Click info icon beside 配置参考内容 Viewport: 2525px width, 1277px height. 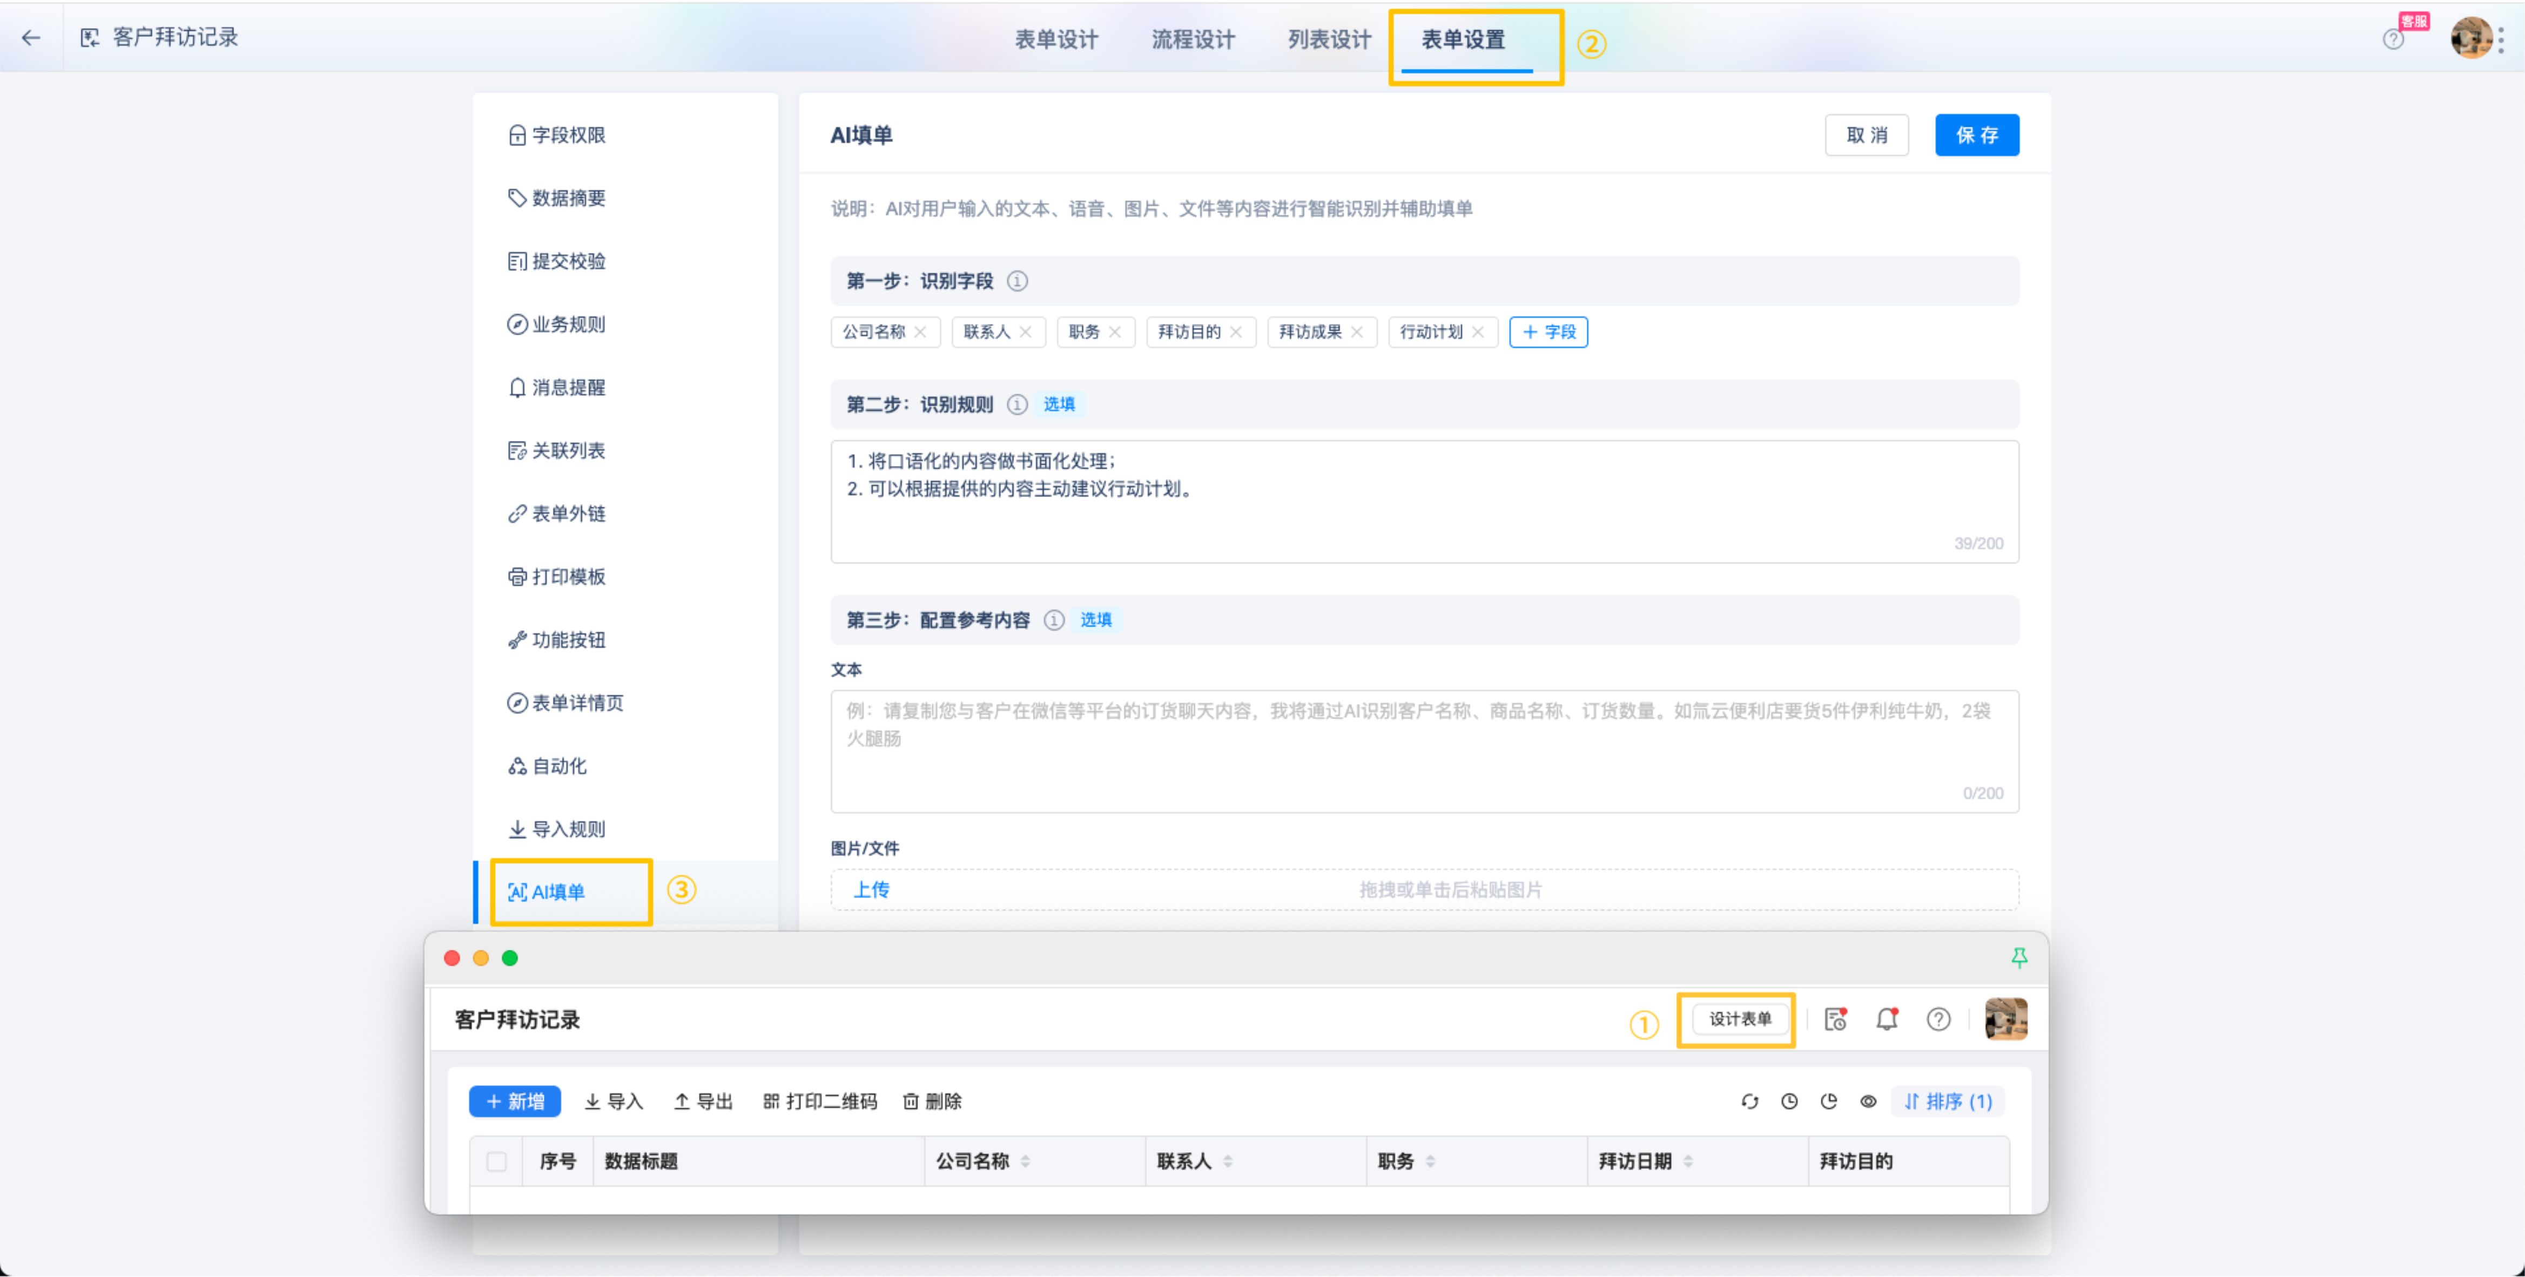pyautogui.click(x=1054, y=620)
